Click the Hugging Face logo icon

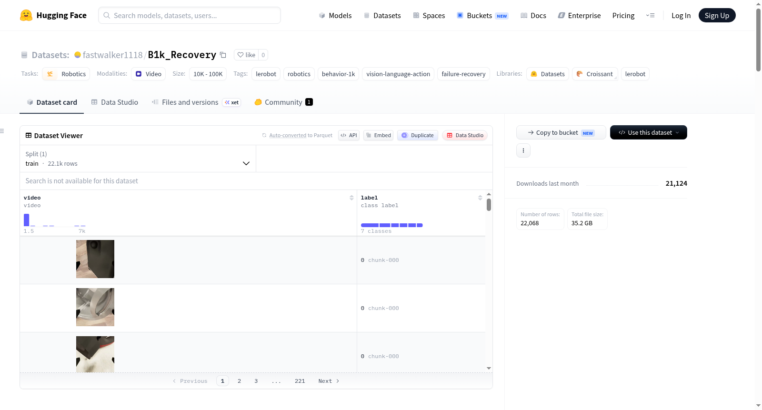tap(26, 15)
